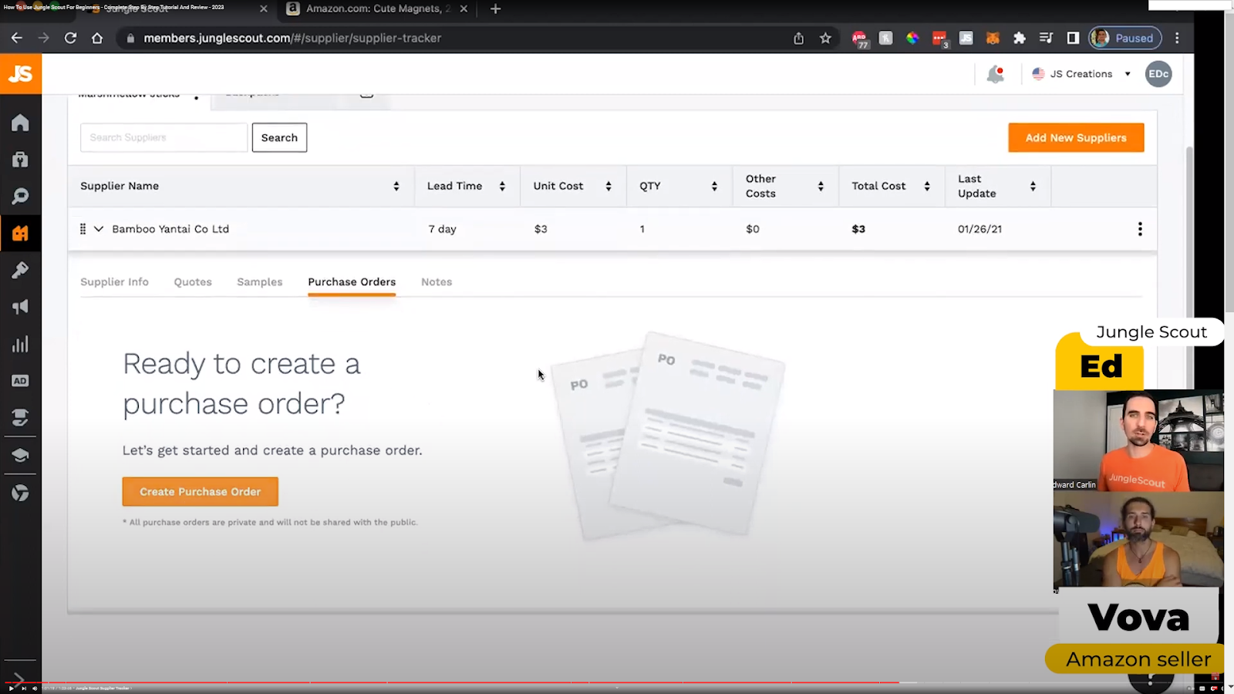Image resolution: width=1234 pixels, height=694 pixels.
Task: Click the Search Suppliers input field
Action: click(164, 138)
